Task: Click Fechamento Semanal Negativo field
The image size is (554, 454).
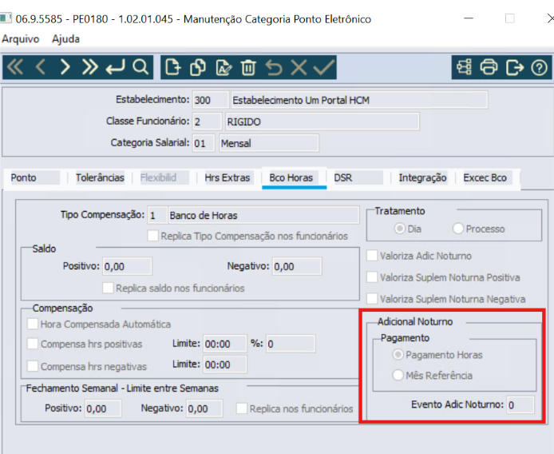Action: coord(204,408)
